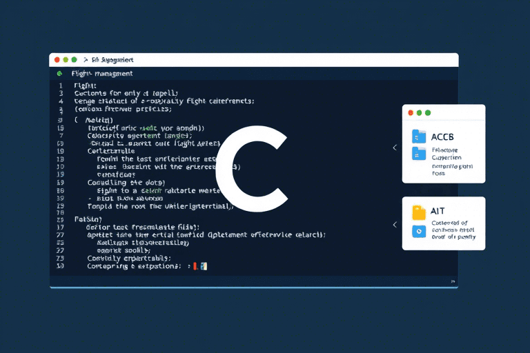Collapse the AIT panel with left chevron

[394, 224]
